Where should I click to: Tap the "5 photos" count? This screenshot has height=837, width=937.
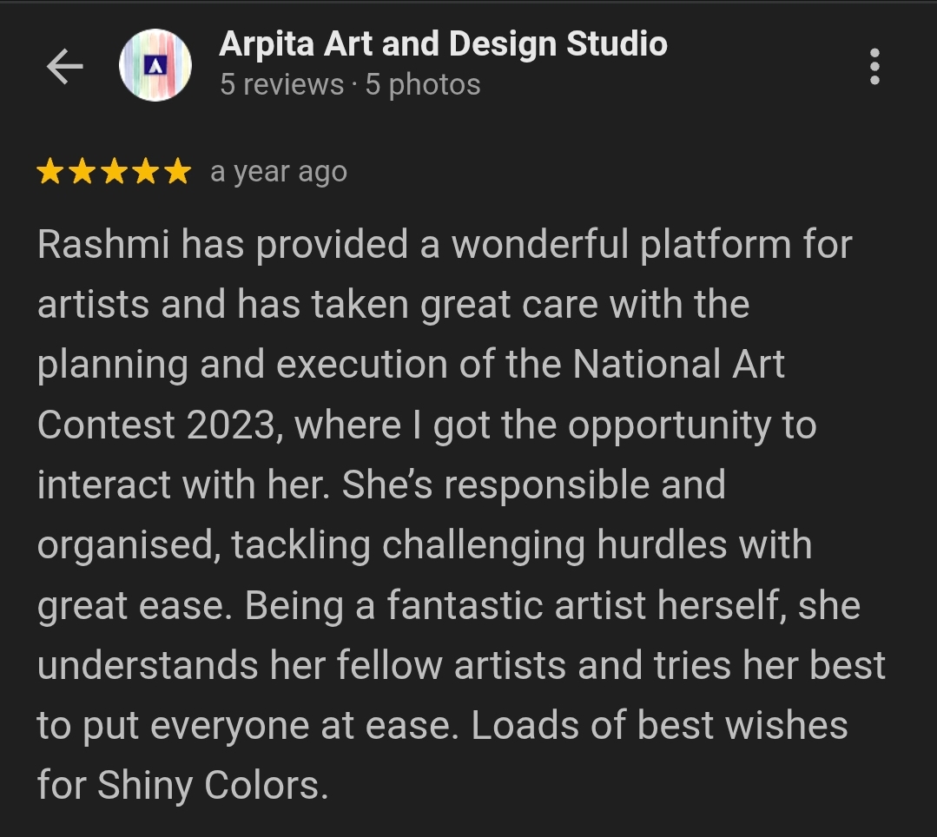[423, 85]
